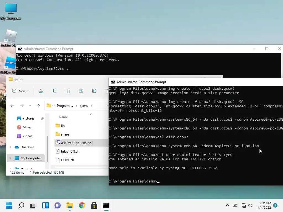Click the touch keyboard tray icon

(x=235, y=205)
